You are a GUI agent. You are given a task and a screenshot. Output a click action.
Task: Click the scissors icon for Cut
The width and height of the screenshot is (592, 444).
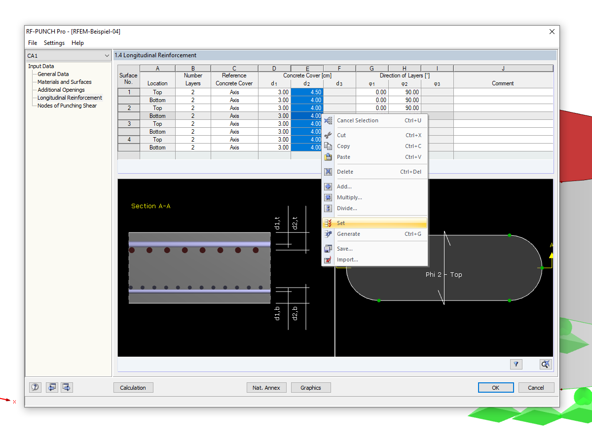[328, 135]
